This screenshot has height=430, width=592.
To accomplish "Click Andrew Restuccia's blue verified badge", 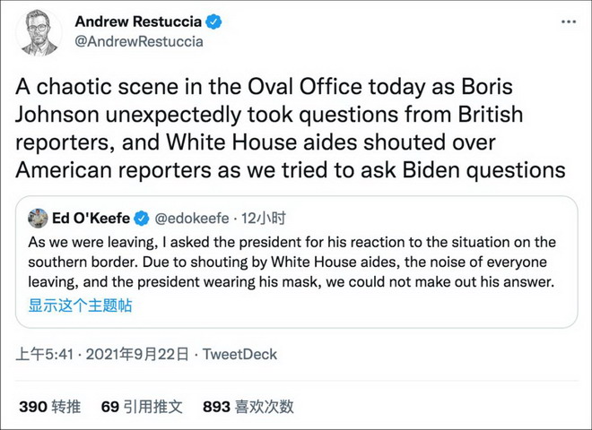I will coord(213,21).
